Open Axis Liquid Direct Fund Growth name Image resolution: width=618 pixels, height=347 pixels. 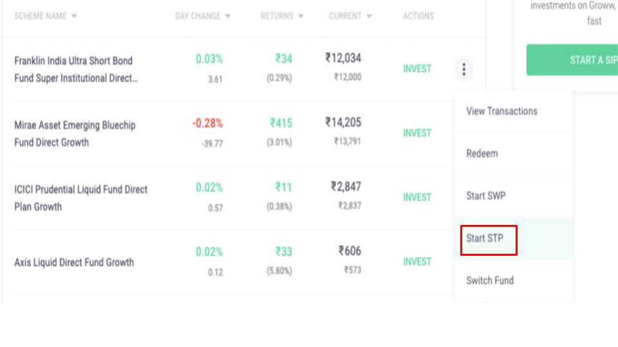[74, 262]
